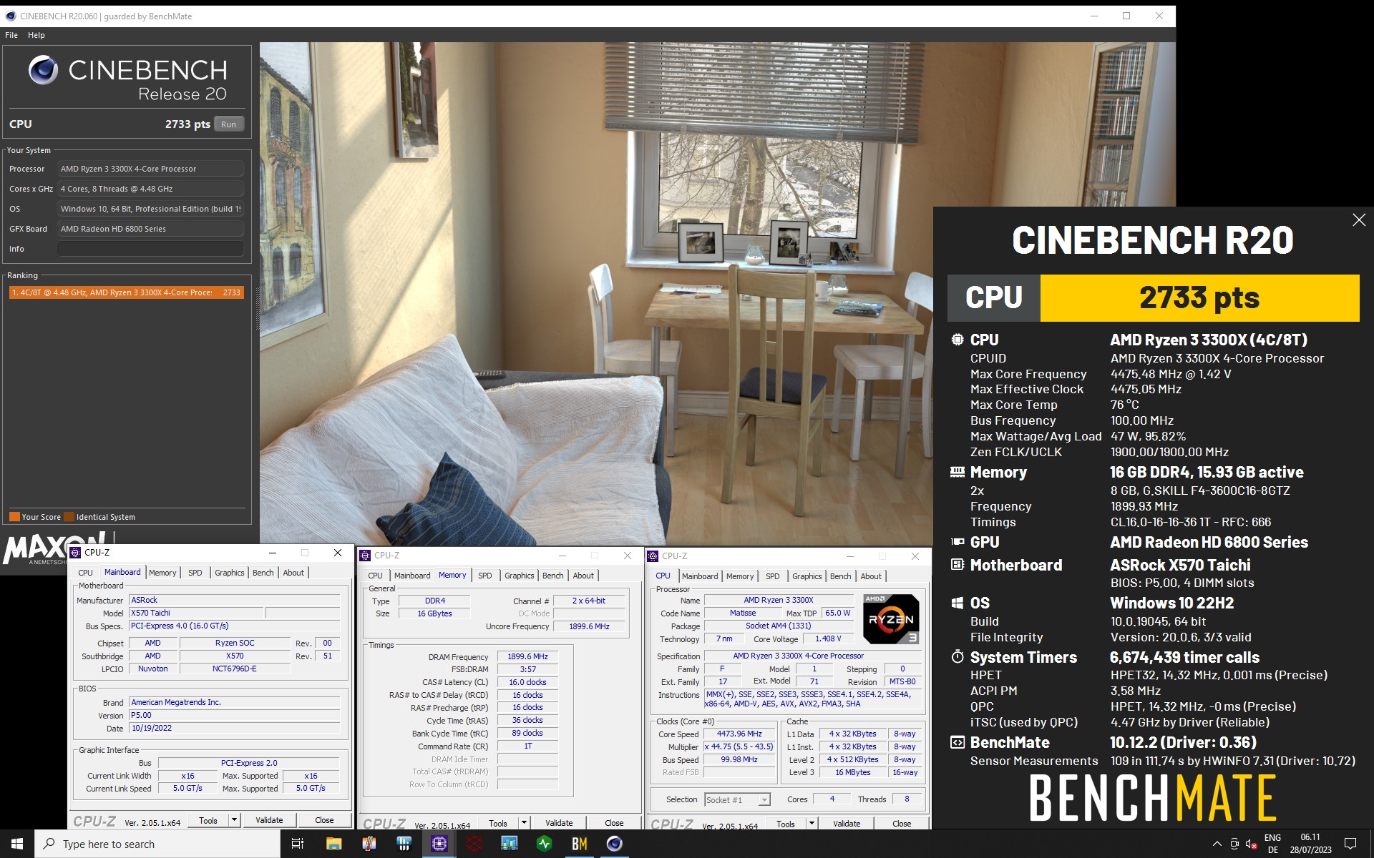Open Task View from the taskbar
1374x858 pixels.
(x=298, y=844)
